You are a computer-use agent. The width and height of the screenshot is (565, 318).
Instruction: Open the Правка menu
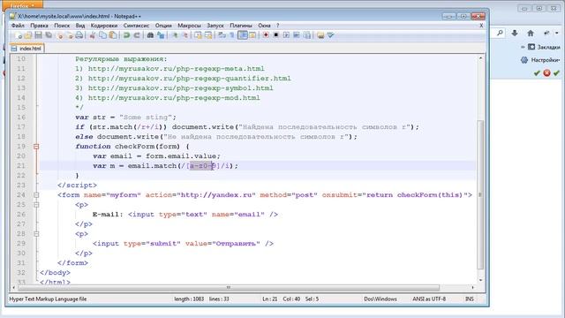click(x=39, y=26)
